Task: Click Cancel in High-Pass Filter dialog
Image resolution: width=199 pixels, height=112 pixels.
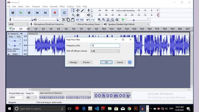Action: pyautogui.click(x=120, y=62)
